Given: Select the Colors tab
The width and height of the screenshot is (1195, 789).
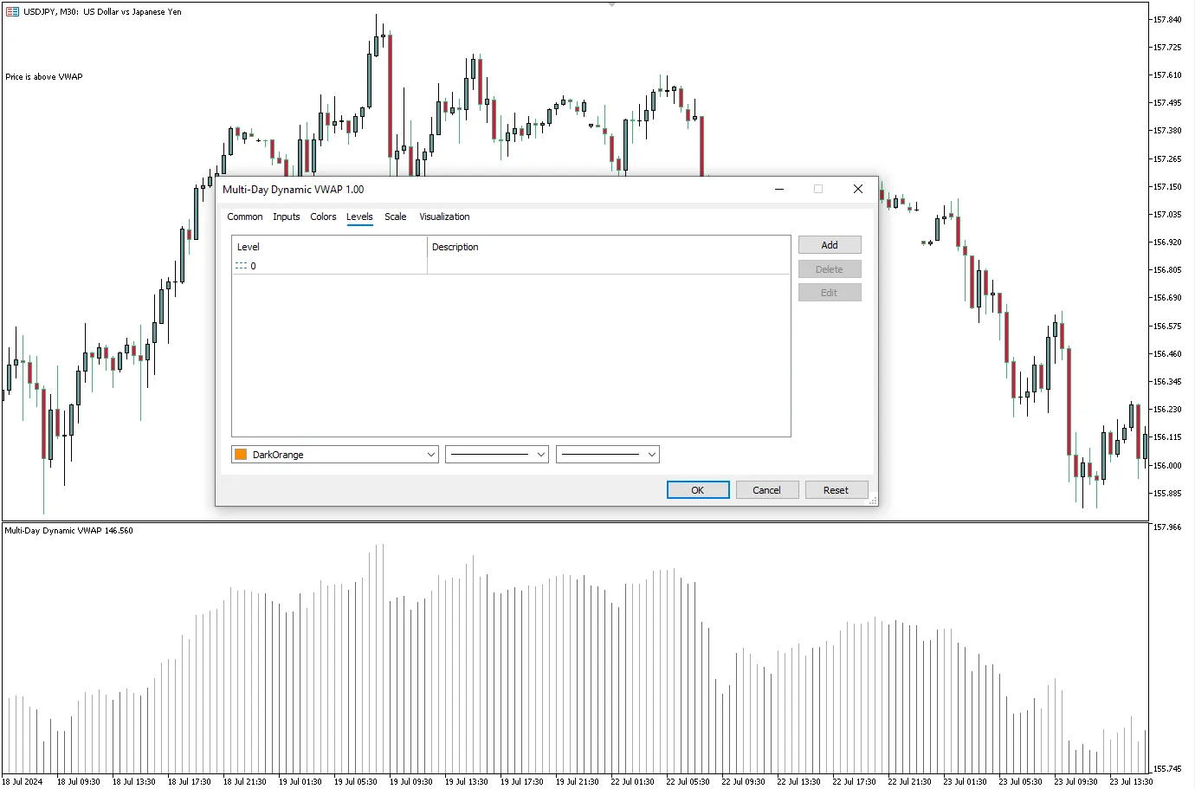Looking at the screenshot, I should pyautogui.click(x=323, y=217).
